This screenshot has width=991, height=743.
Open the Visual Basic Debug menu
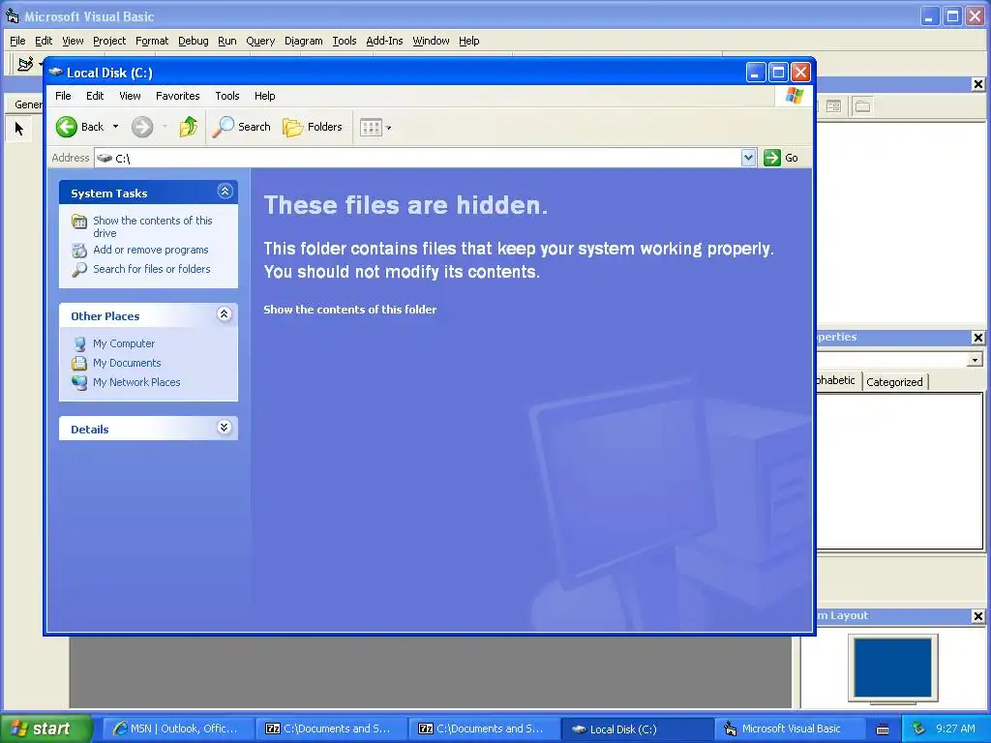point(194,41)
